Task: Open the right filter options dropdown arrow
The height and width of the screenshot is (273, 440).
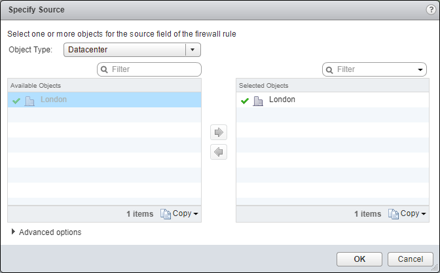Action: point(420,69)
